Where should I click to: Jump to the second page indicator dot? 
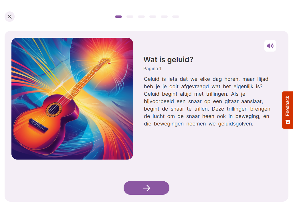130,17
